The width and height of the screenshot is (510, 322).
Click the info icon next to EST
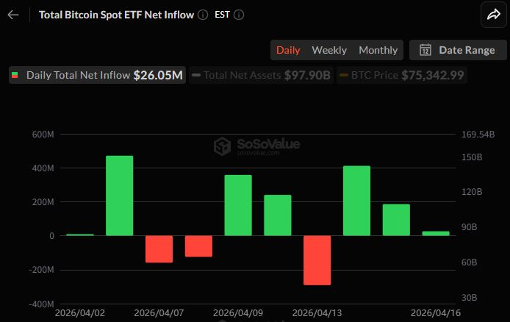239,15
